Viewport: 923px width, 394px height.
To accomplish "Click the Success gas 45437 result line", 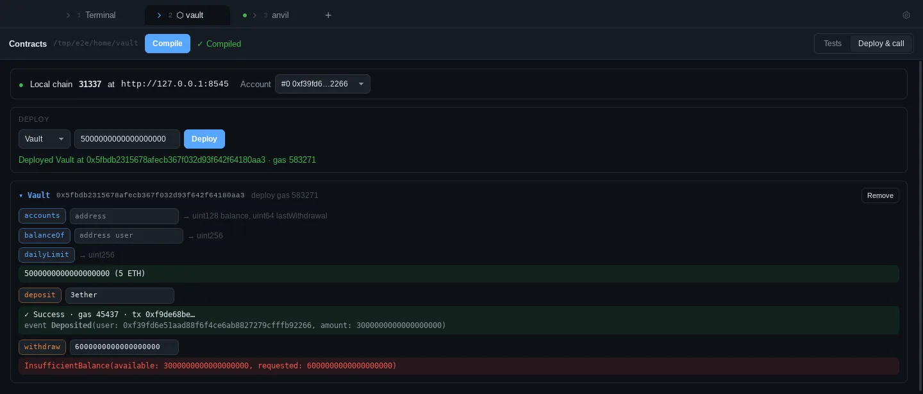I will pos(110,315).
